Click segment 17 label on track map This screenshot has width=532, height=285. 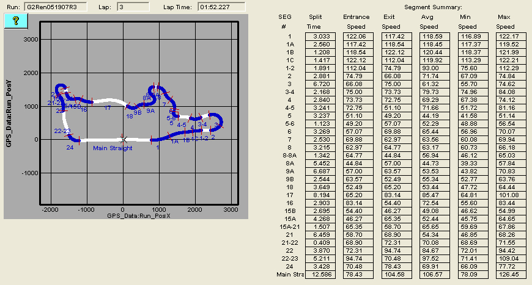click(107, 108)
